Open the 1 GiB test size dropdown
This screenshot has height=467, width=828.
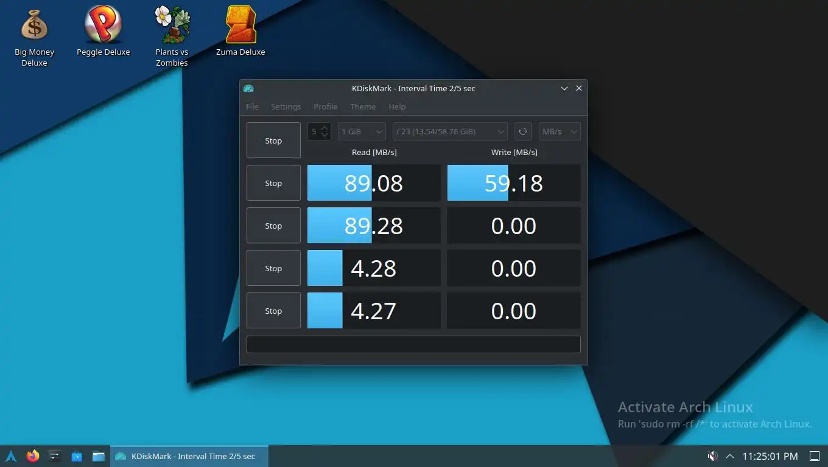[x=362, y=131]
